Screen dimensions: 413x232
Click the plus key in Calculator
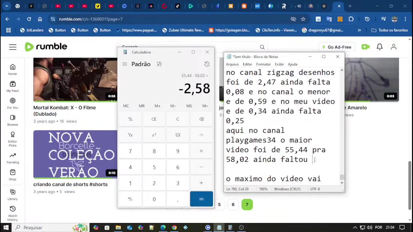pos(201,183)
